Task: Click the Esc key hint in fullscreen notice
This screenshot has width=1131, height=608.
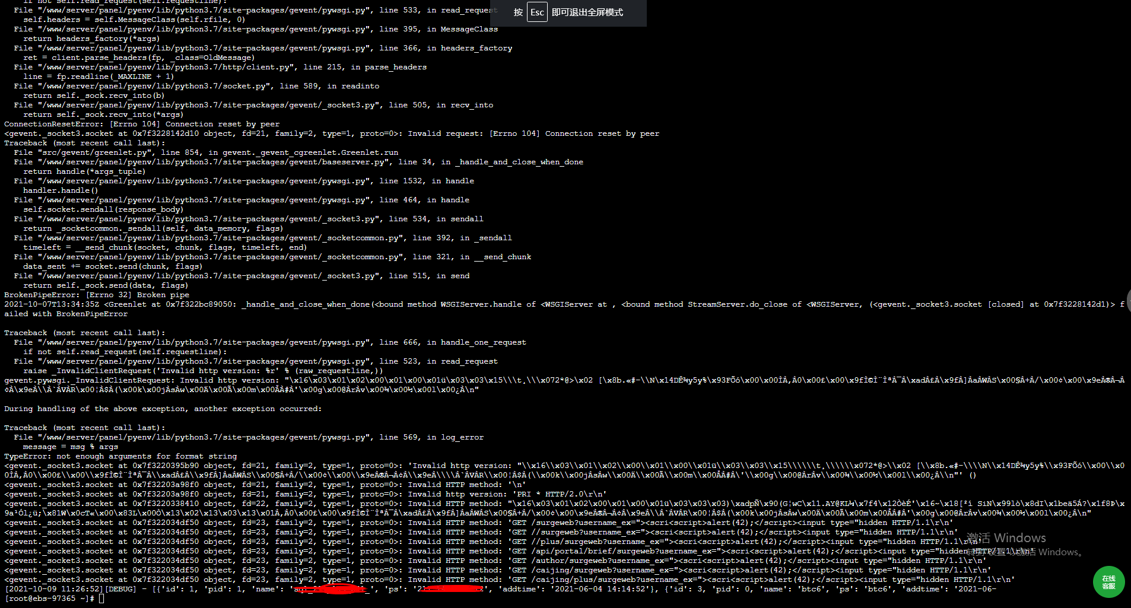Action: [537, 12]
